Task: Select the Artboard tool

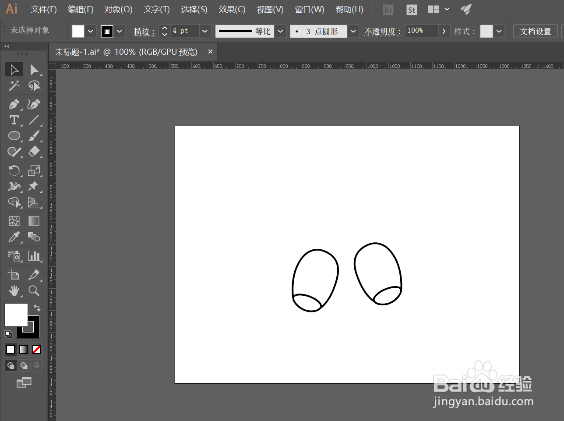Action: click(14, 275)
